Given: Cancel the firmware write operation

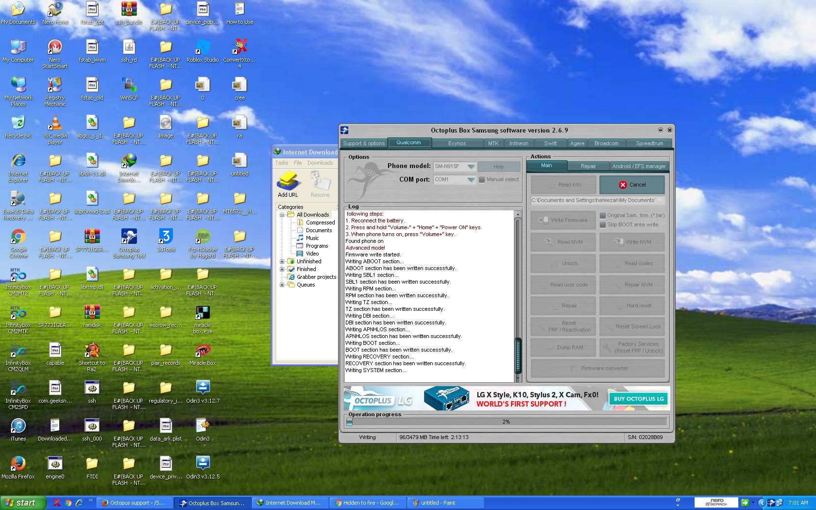Looking at the screenshot, I should point(632,185).
